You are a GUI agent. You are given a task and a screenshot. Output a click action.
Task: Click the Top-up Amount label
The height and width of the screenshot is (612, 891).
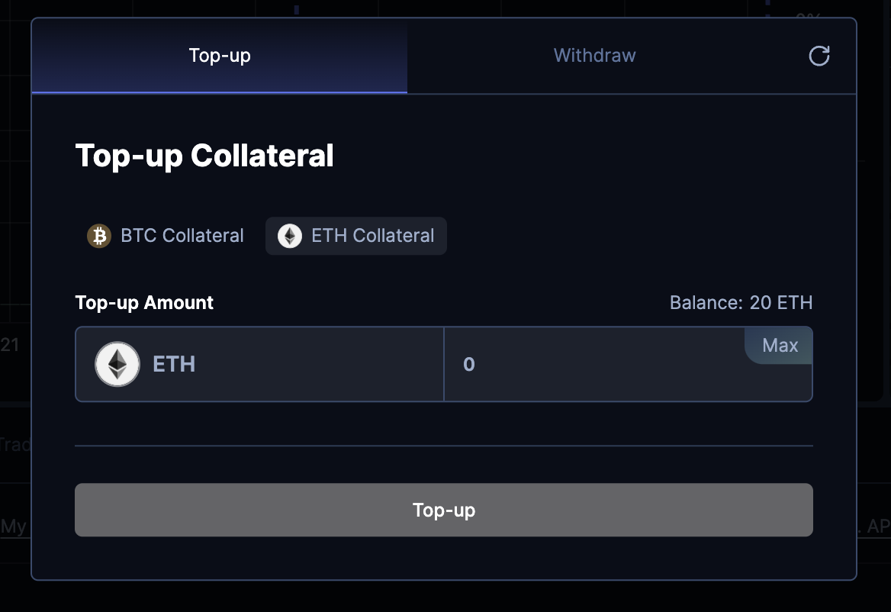(x=144, y=303)
